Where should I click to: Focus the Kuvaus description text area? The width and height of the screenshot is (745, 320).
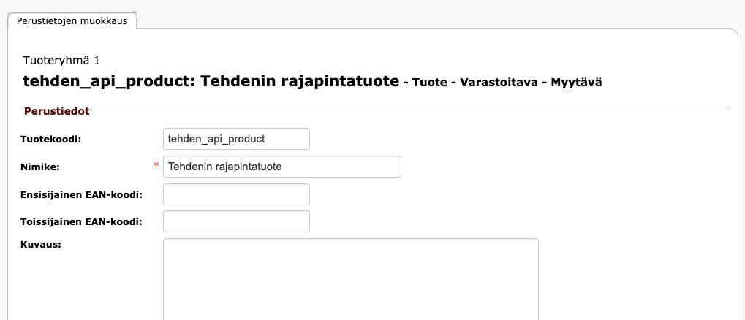tap(350, 278)
